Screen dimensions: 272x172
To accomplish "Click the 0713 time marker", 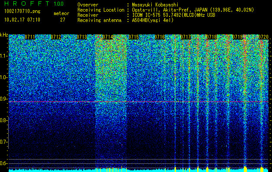I will tap(82, 37).
